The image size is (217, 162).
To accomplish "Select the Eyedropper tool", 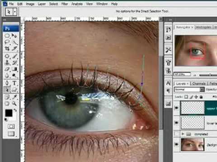I will (14, 97).
